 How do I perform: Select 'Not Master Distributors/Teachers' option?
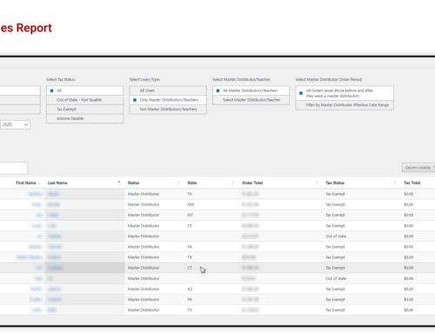[168, 110]
